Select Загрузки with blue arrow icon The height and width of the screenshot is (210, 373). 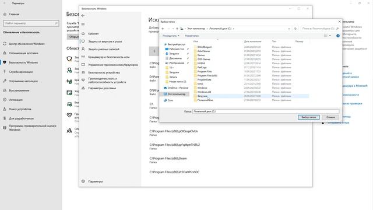(174, 54)
